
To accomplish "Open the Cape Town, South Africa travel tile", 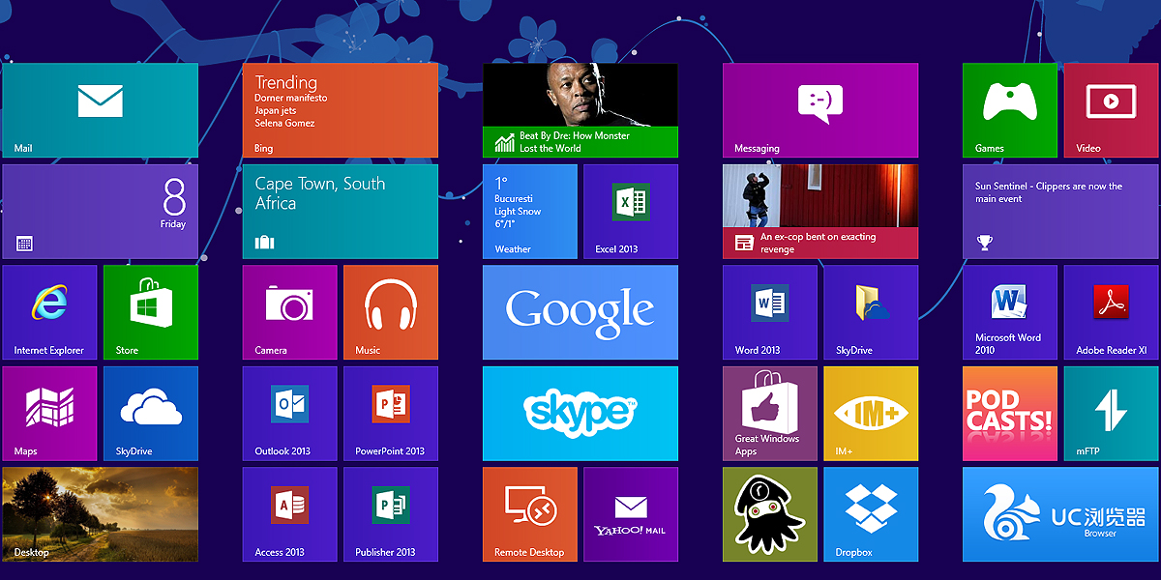I will (341, 212).
